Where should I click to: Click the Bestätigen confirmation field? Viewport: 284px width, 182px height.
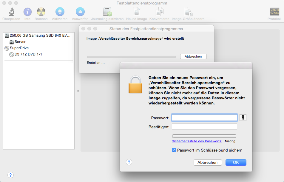point(204,127)
